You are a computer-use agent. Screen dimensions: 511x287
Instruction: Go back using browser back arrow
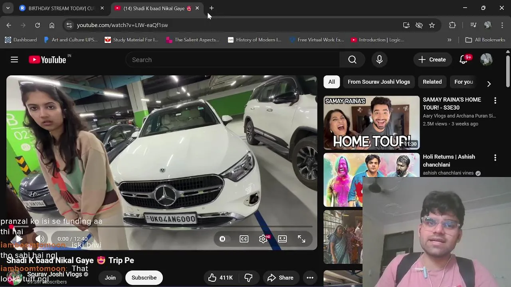pos(9,25)
